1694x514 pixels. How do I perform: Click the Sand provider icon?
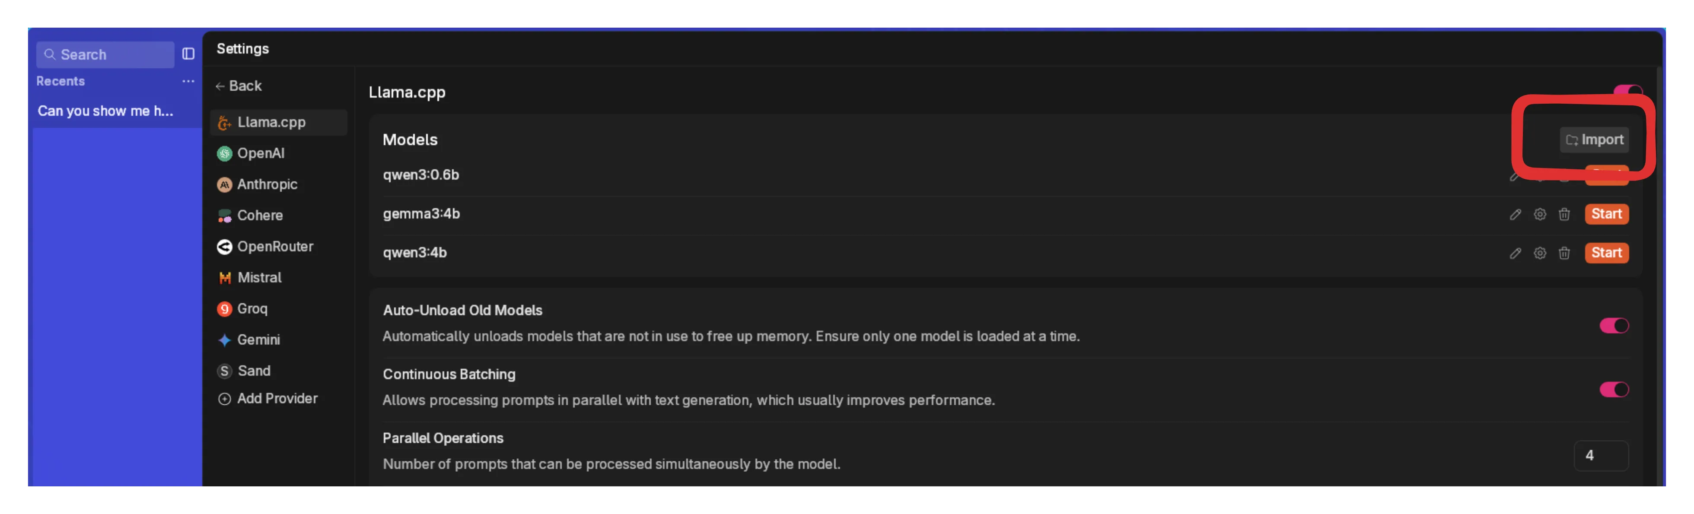(224, 370)
